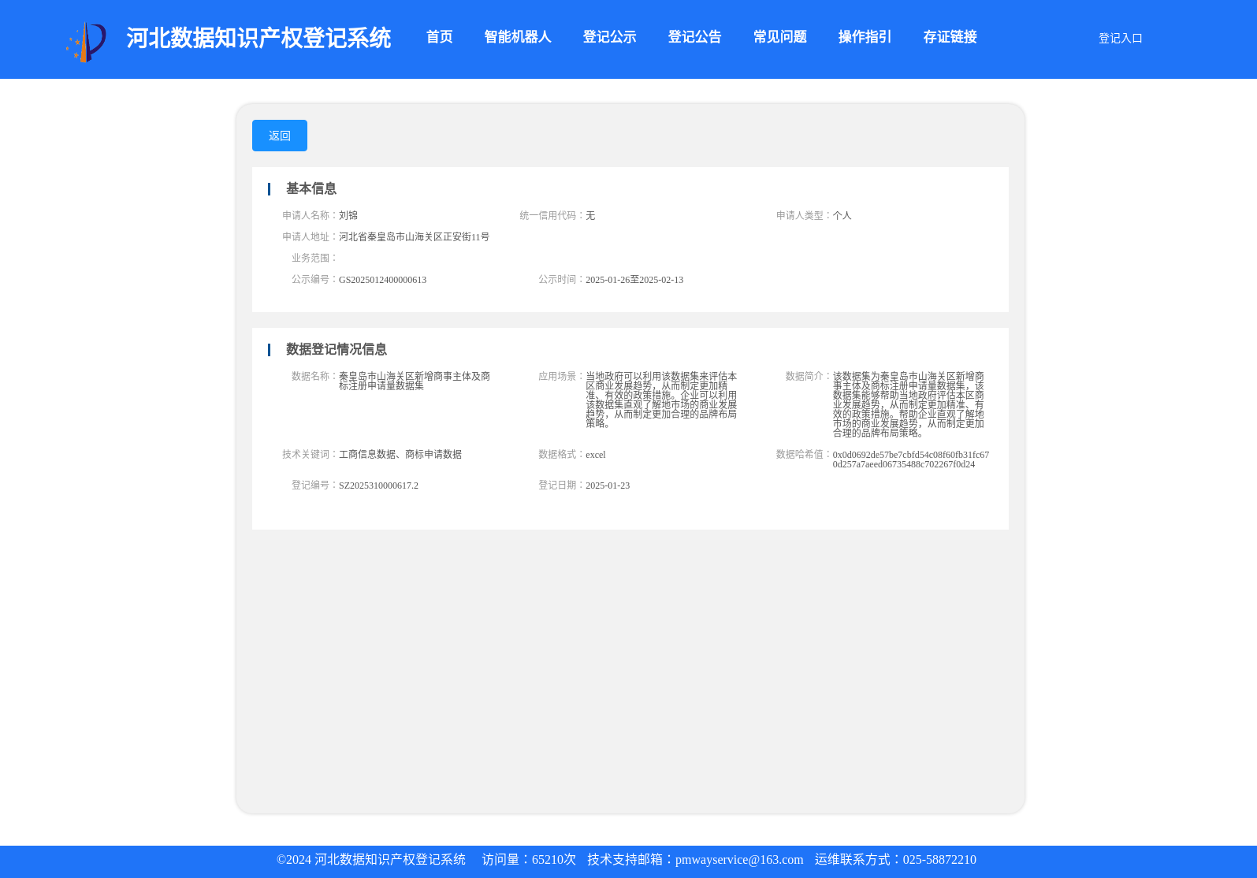
Task: Click the ©2024 河北数据知识产权登记系统 footer text
Action: click(x=371, y=860)
